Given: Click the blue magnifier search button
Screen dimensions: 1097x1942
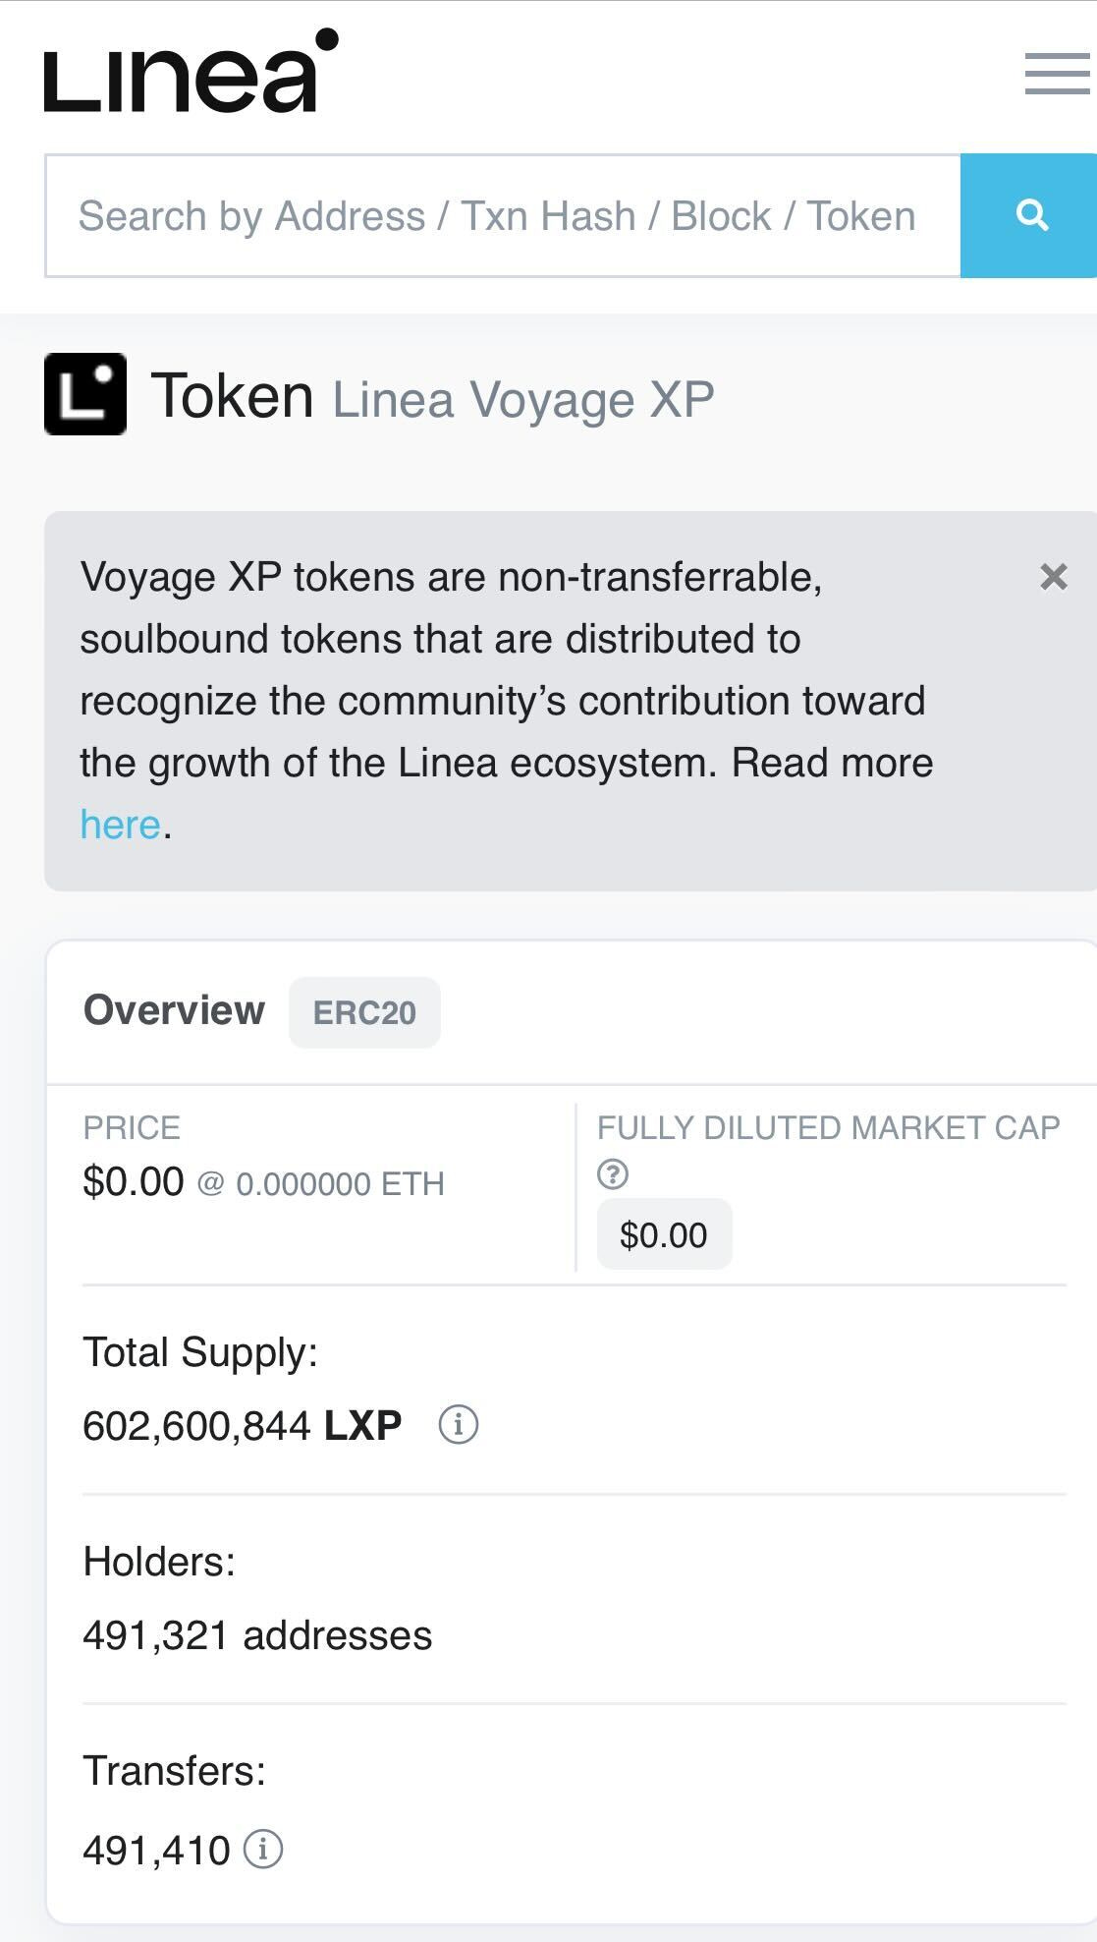Looking at the screenshot, I should pyautogui.click(x=1029, y=215).
